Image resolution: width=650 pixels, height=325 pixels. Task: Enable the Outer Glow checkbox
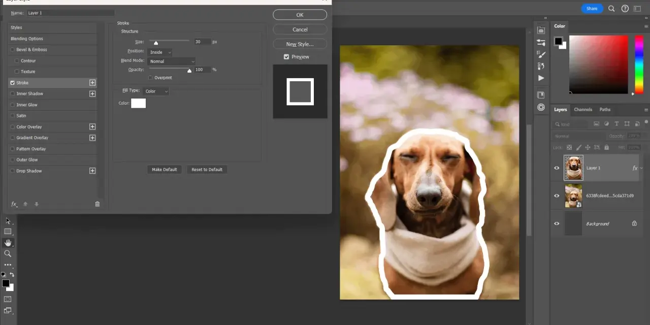pos(13,160)
